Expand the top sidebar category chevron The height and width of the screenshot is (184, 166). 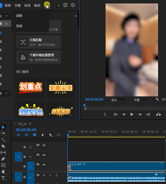pos(6,16)
